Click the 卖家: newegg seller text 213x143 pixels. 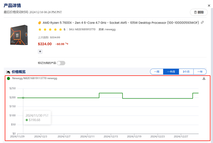click(107, 29)
